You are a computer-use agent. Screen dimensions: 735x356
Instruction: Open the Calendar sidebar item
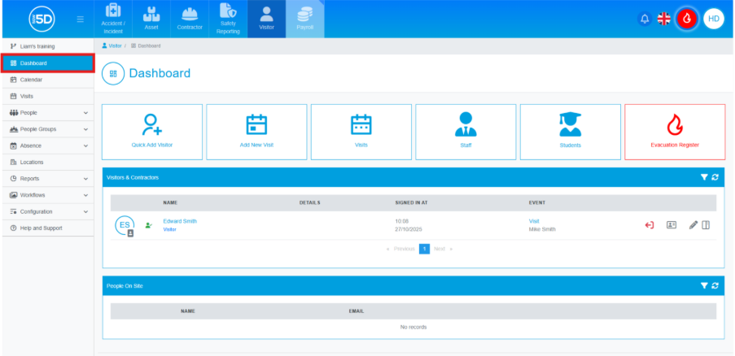[31, 80]
